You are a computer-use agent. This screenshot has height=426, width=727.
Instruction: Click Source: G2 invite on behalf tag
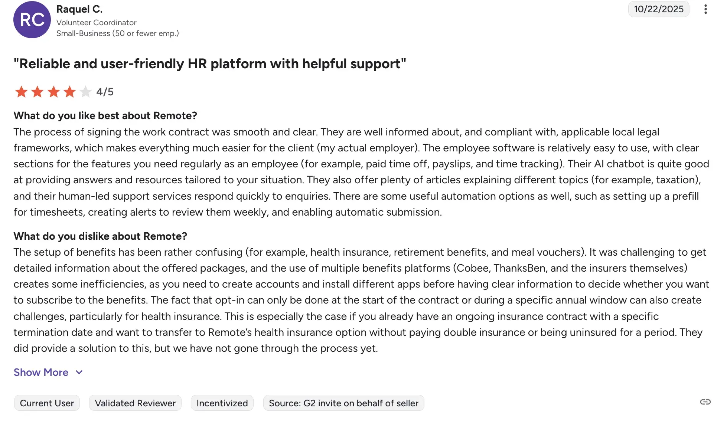pyautogui.click(x=343, y=403)
